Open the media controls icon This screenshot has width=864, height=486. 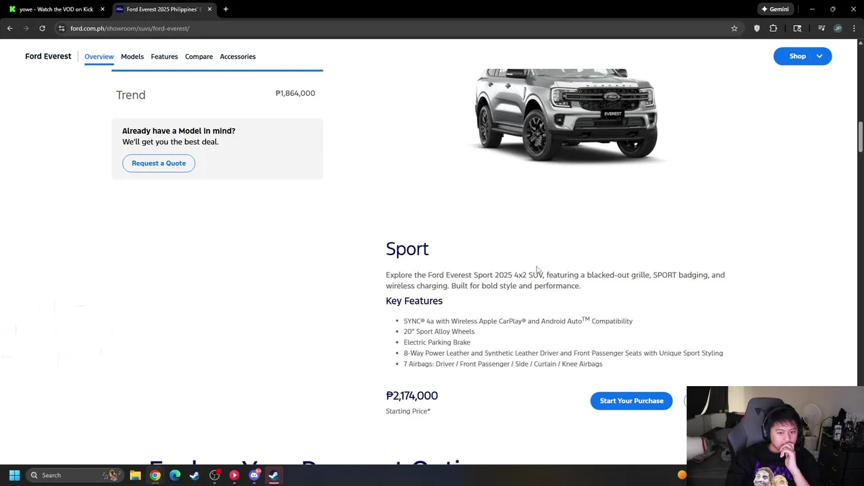pyautogui.click(x=821, y=28)
